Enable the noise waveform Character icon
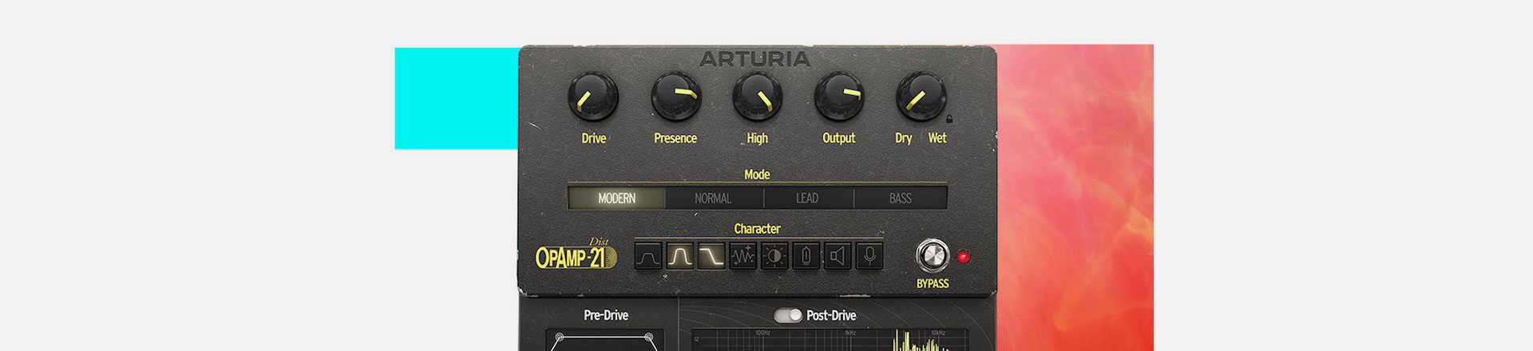The image size is (1533, 351). [743, 256]
